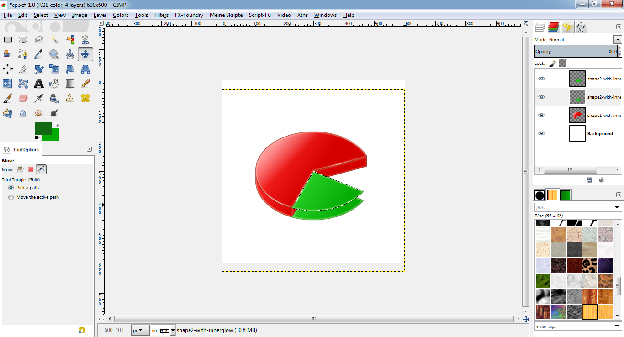
Task: Choose the Free Select lasso tool
Action: pyautogui.click(x=39, y=40)
